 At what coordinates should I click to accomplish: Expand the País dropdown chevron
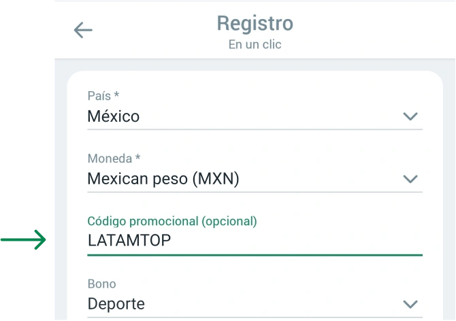coord(410,116)
